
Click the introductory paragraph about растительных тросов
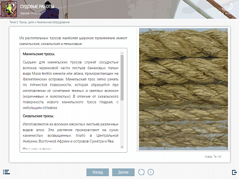click(x=73, y=41)
